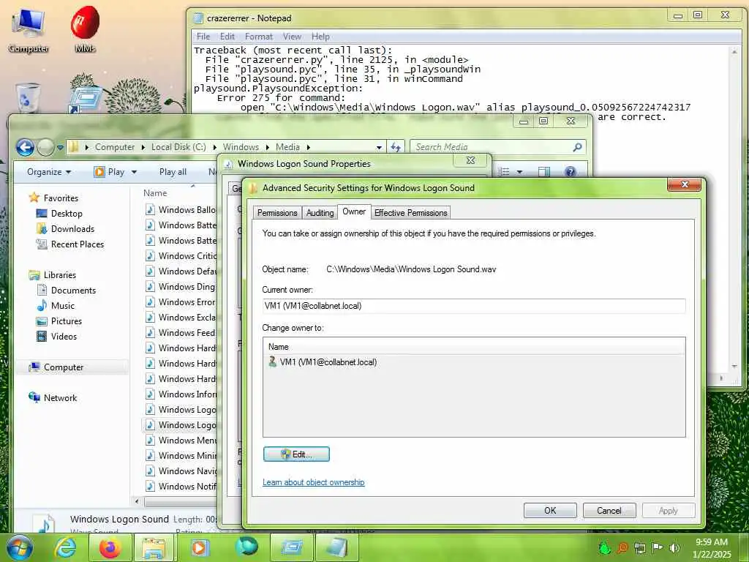Screen dimensions: 749x562
Task: Switch to the Auditing tab
Action: [320, 213]
